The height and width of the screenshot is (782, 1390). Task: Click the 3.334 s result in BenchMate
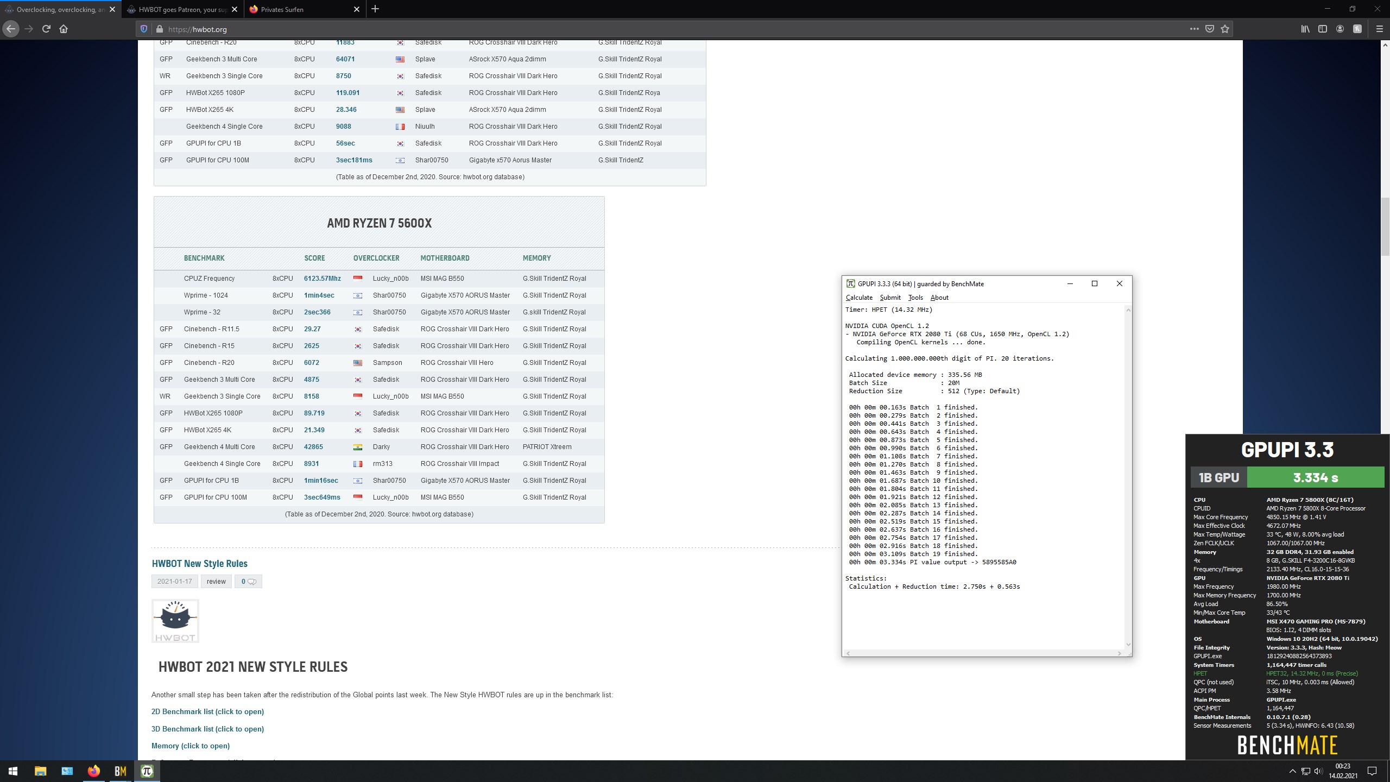1316,478
